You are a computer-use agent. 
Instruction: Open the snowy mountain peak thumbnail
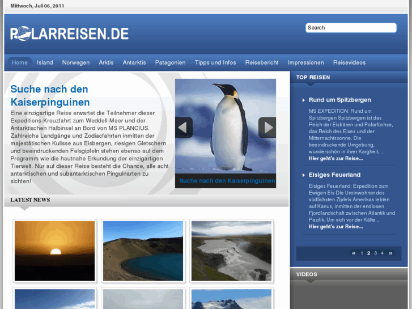(231, 299)
